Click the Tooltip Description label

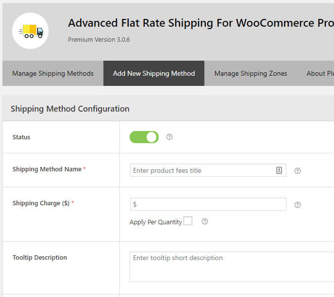click(40, 257)
